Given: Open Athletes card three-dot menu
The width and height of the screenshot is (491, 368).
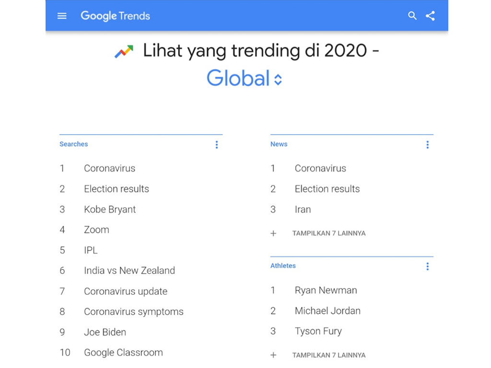Looking at the screenshot, I should pyautogui.click(x=428, y=266).
